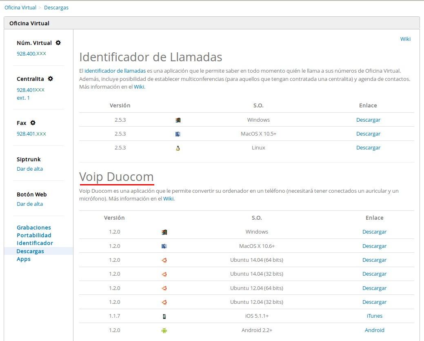Open the iTunes link for iOS
This screenshot has width=424, height=341.
click(x=374, y=316)
